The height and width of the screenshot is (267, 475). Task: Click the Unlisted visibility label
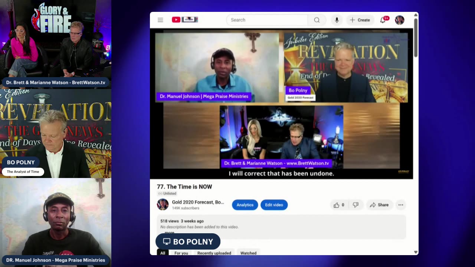(x=167, y=194)
